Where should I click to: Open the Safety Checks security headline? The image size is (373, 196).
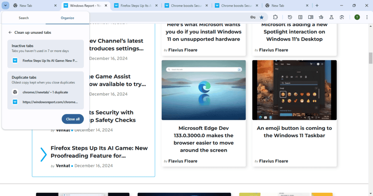(112, 116)
